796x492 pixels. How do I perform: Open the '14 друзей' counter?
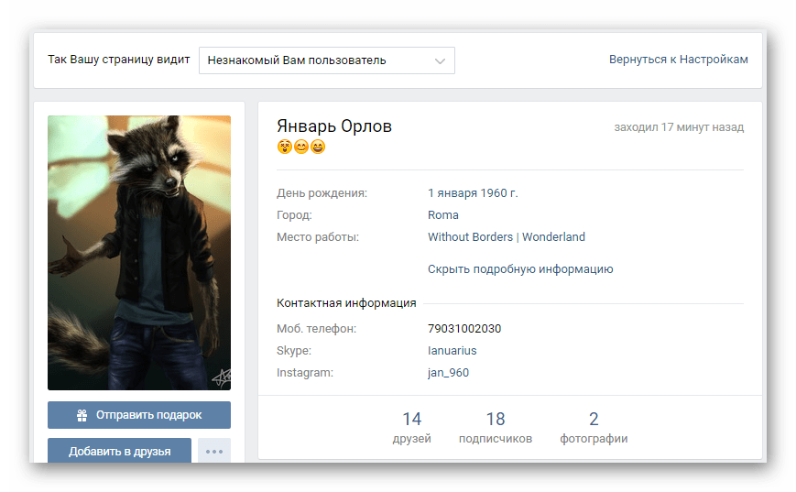(411, 428)
